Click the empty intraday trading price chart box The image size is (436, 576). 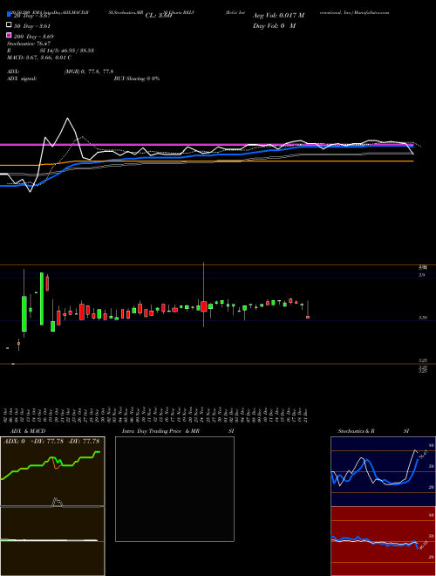tap(174, 489)
